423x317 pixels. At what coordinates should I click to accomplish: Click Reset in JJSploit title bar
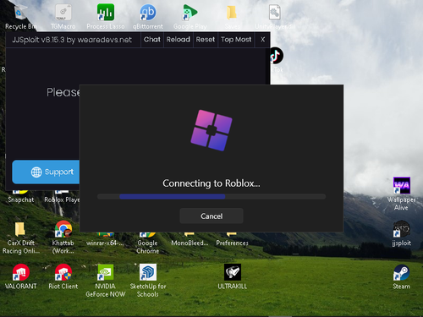(206, 40)
